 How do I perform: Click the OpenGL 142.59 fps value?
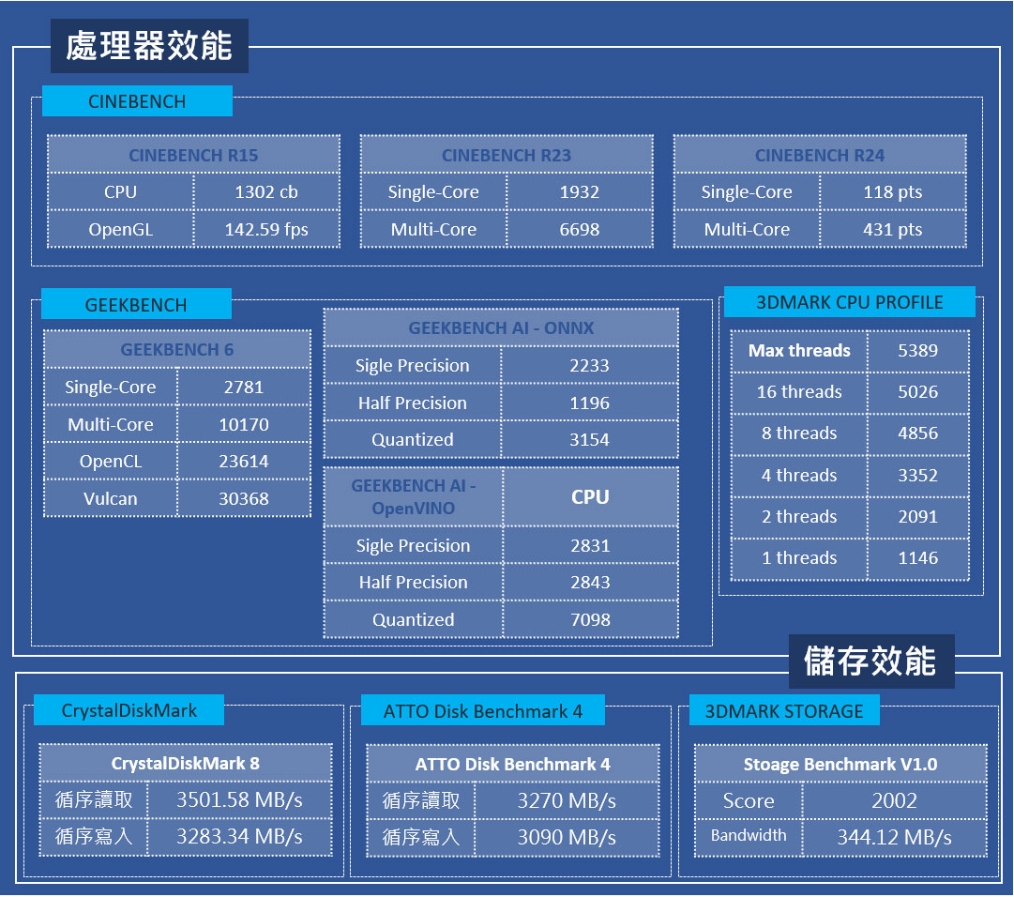[x=266, y=230]
